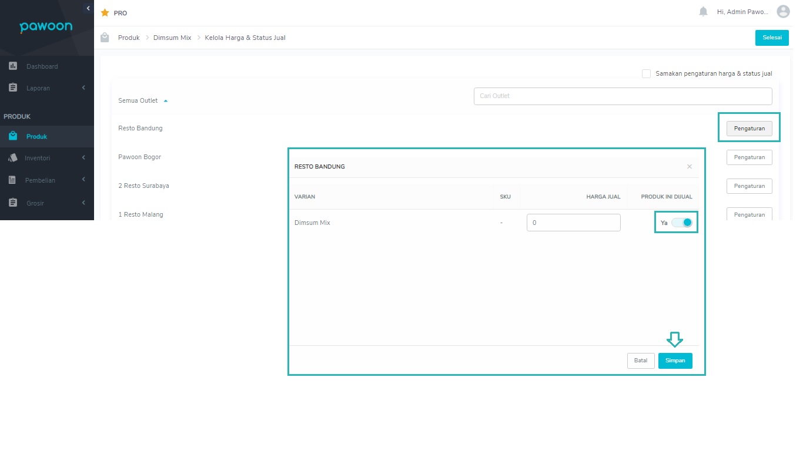Click the Simpan button
The height and width of the screenshot is (451, 803).
pos(675,361)
